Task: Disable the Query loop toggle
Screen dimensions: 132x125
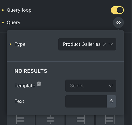Action: [117, 10]
